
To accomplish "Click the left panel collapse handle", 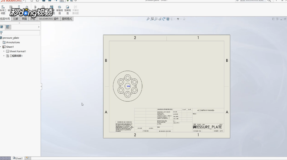I will tap(41, 86).
